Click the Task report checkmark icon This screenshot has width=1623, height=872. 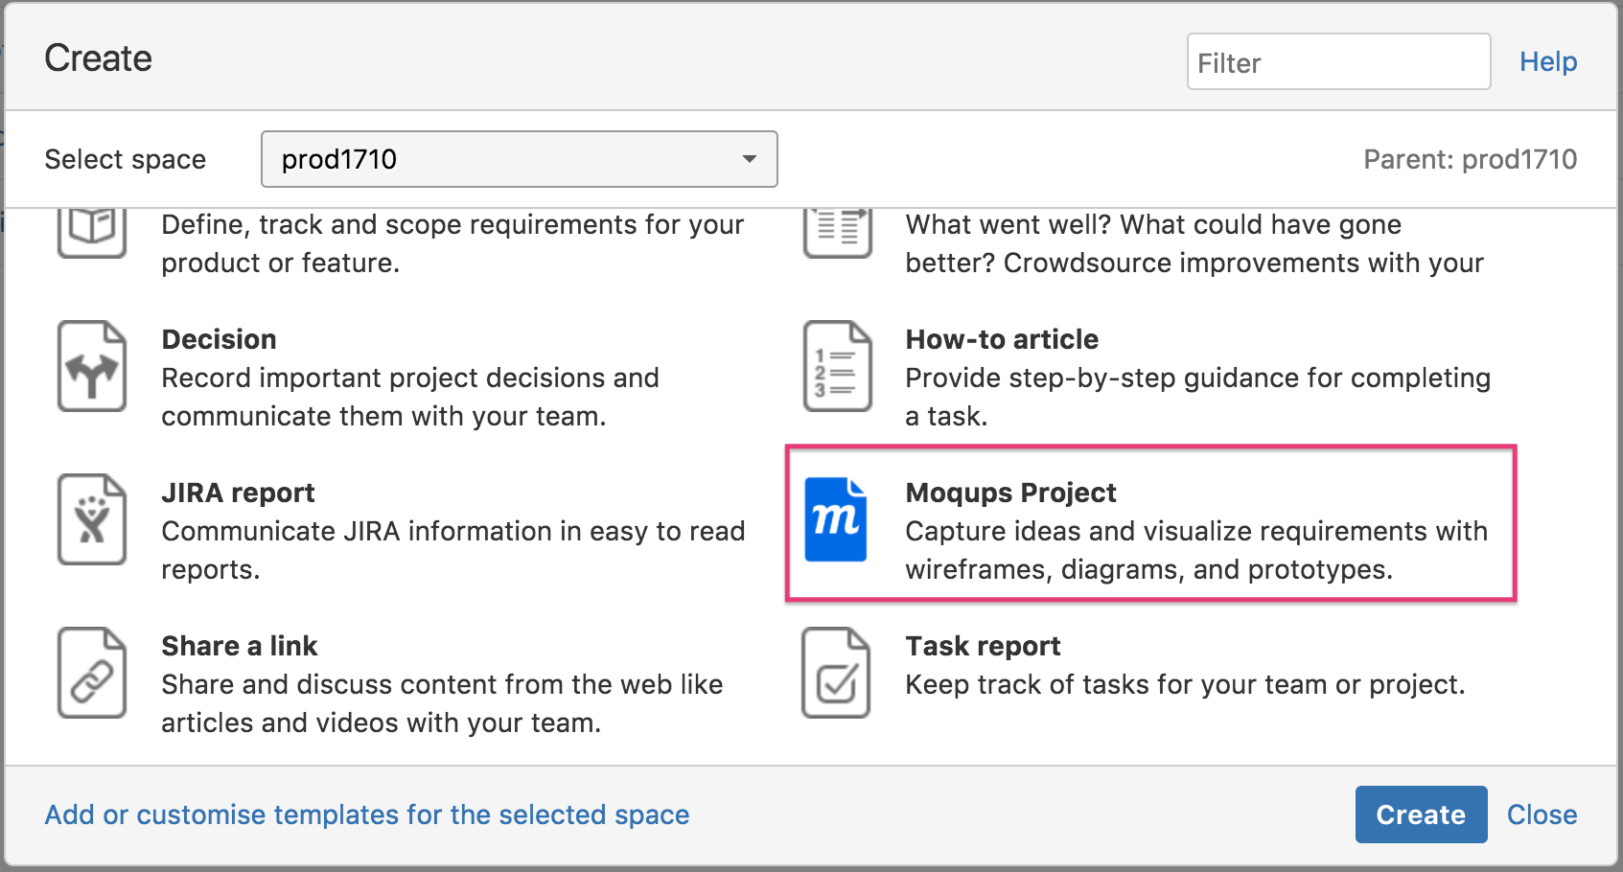tap(836, 673)
